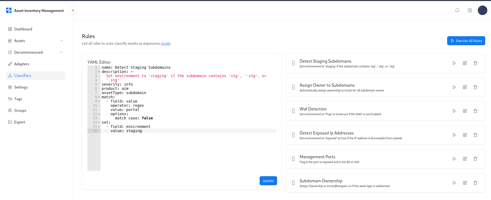Click the YAML line 'operator: regex'
Image resolution: width=491 pixels, height=200 pixels.
point(127,106)
